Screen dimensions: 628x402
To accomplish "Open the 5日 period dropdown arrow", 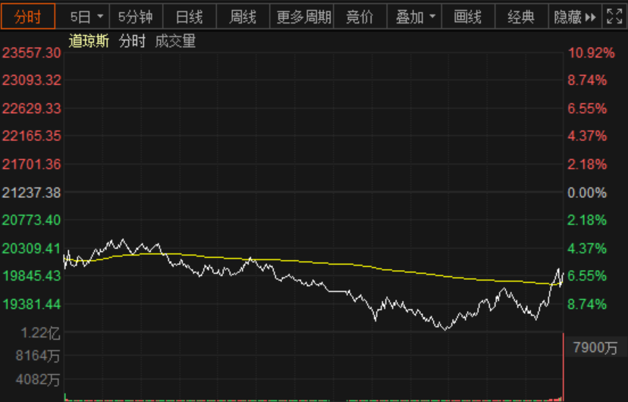I will (99, 17).
